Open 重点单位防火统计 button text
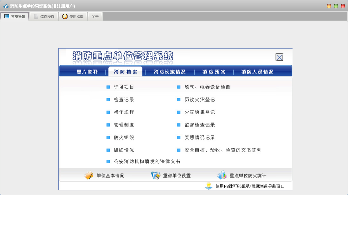The width and height of the screenshot is (348, 227). 248,176
